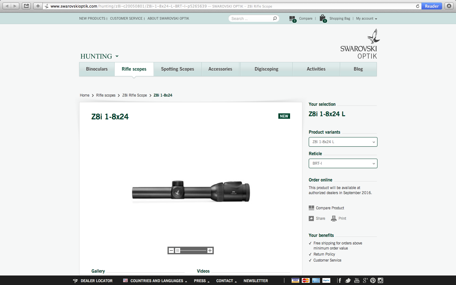Expand the CONTACT footer menu
Screen dimensions: 456x285
coord(226,281)
